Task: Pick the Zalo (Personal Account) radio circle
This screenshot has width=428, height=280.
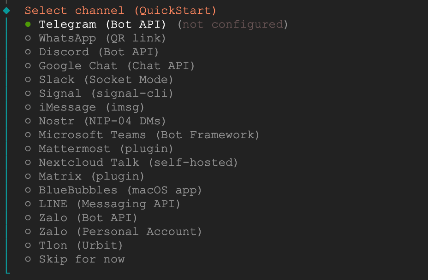Action: pos(29,232)
